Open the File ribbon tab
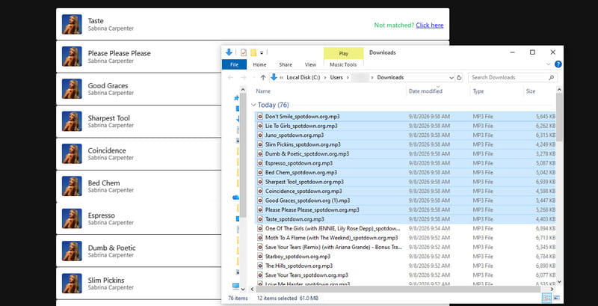 [234, 64]
